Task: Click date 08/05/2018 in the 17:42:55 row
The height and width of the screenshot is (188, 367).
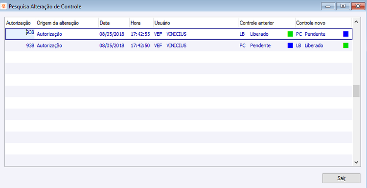Action: 112,34
